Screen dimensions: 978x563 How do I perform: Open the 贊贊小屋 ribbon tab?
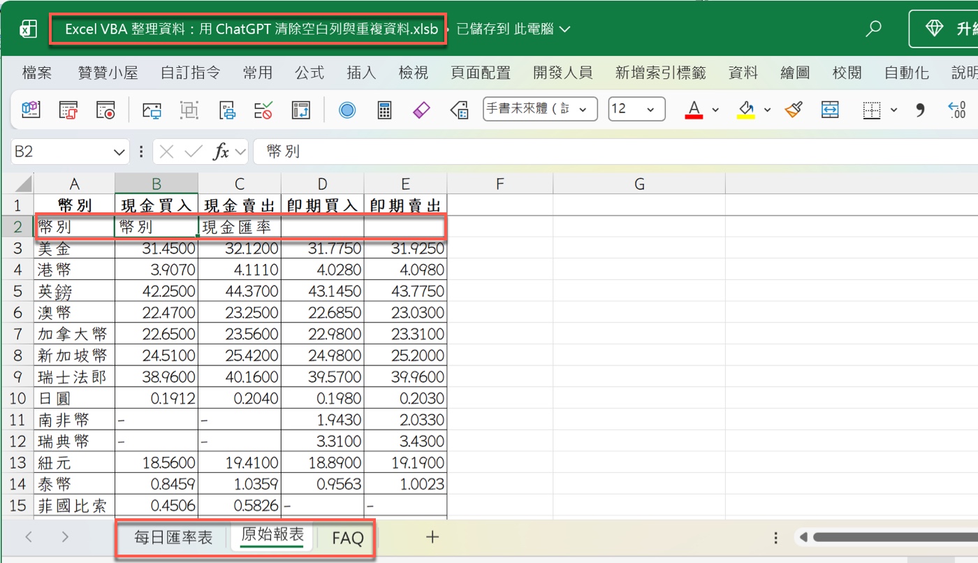(x=108, y=73)
